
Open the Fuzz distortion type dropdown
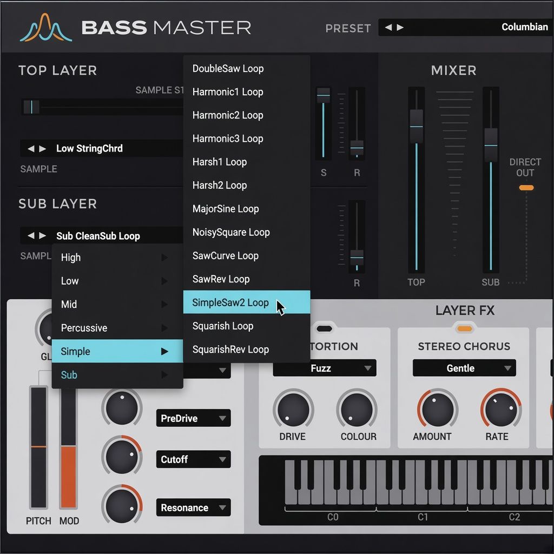click(325, 368)
